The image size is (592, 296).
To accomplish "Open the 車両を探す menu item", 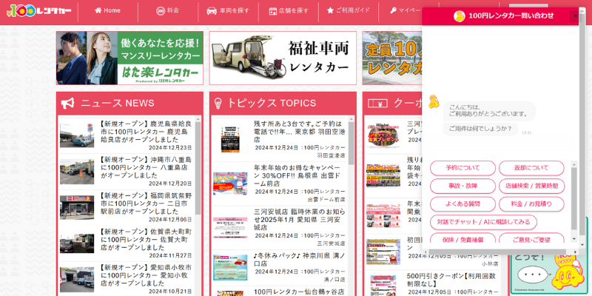I will (228, 10).
